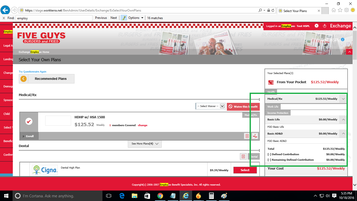
Task: Open the Select Waiver dropdown
Action: coord(210,106)
